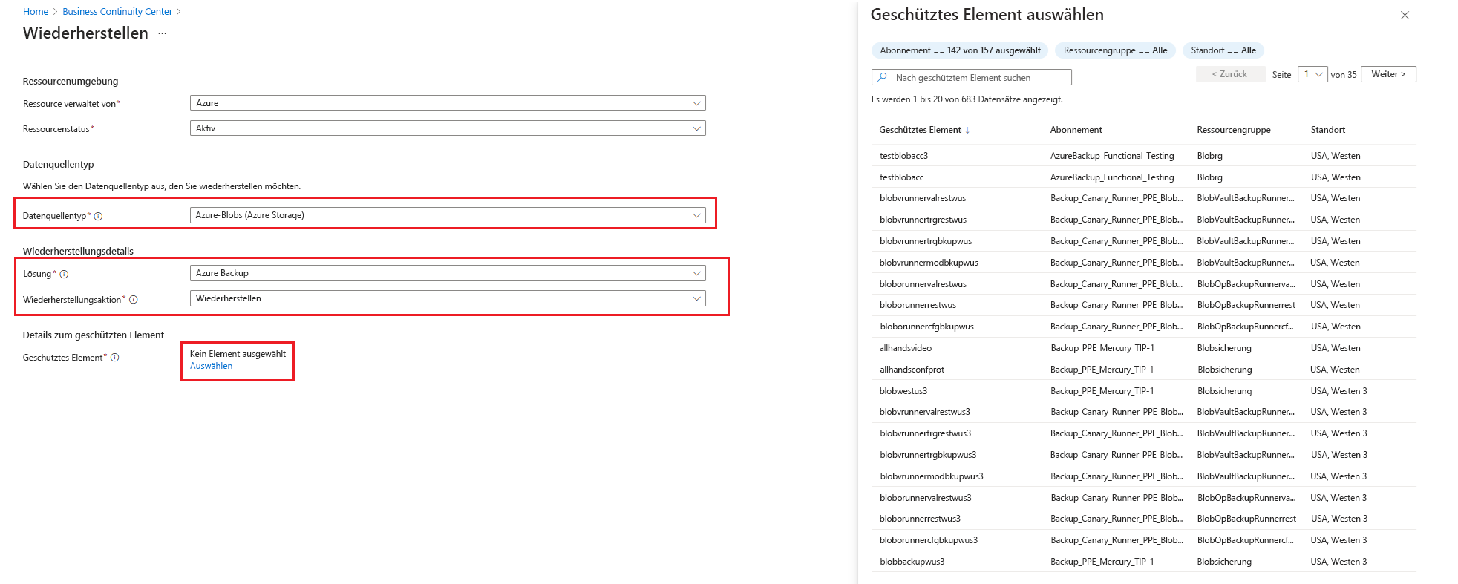Image resolution: width=1458 pixels, height=584 pixels.
Task: Close the Geschütztes Element auswählen panel
Action: (1405, 15)
